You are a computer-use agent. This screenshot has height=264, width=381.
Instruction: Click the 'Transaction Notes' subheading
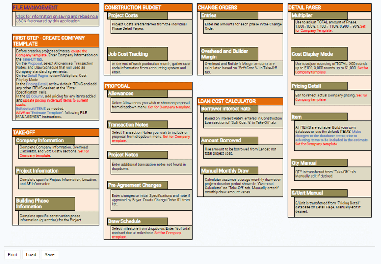[x=138, y=125]
